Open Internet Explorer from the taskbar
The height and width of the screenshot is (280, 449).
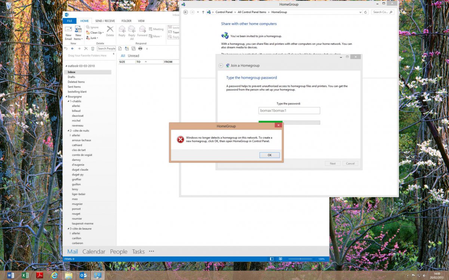pos(54,276)
